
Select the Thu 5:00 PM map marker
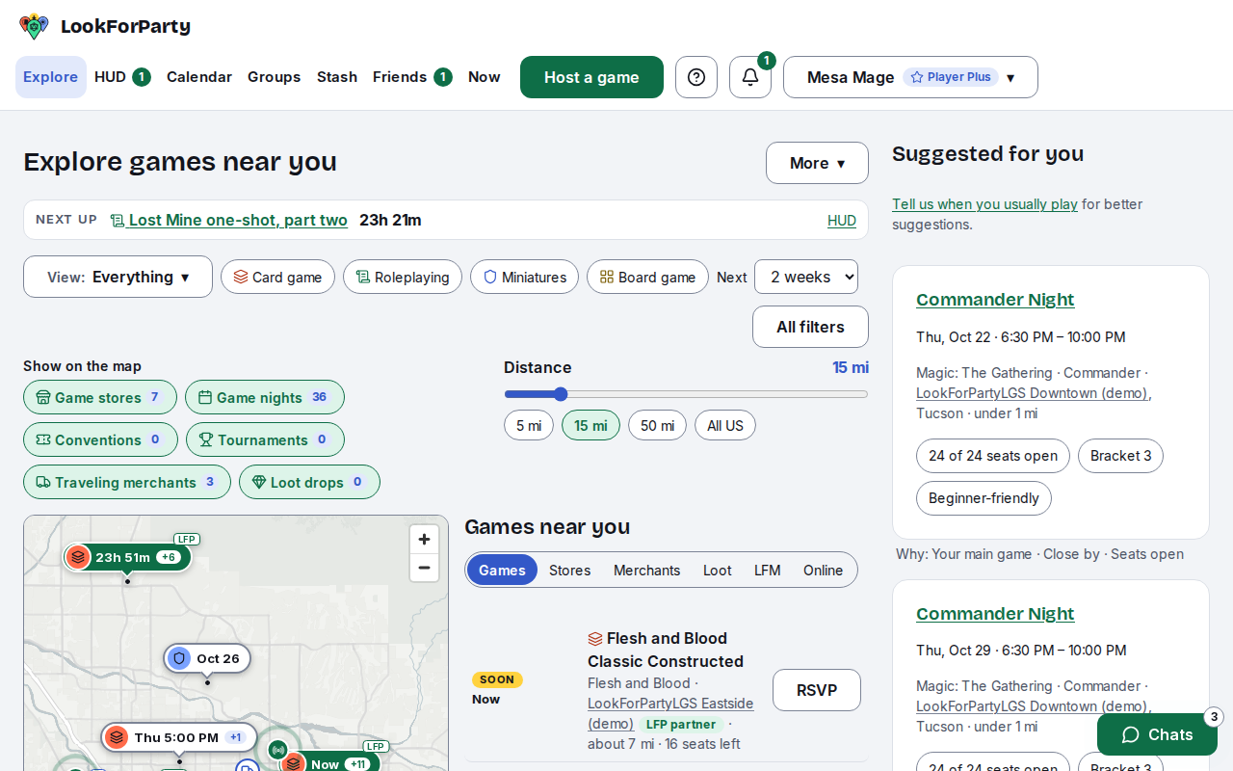pyautogui.click(x=179, y=737)
